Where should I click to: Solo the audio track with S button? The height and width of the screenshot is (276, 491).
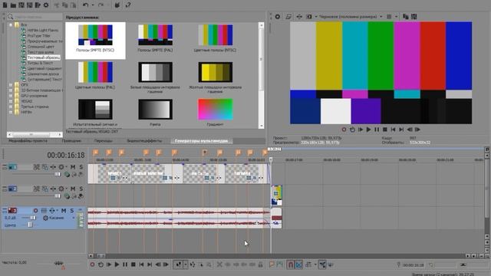[x=71, y=211]
